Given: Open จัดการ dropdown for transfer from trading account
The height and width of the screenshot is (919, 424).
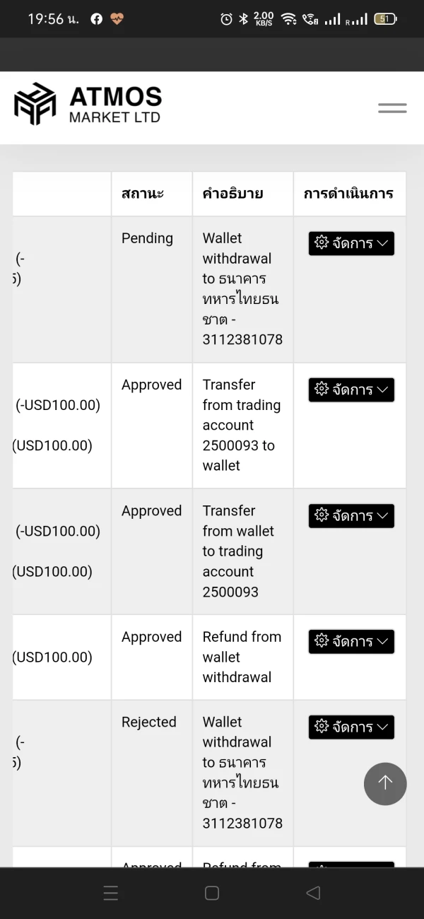Looking at the screenshot, I should click(351, 390).
